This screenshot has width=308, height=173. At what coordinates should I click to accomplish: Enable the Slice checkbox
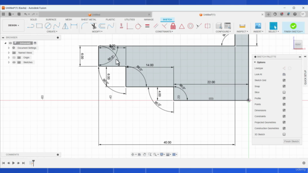tap(284, 92)
